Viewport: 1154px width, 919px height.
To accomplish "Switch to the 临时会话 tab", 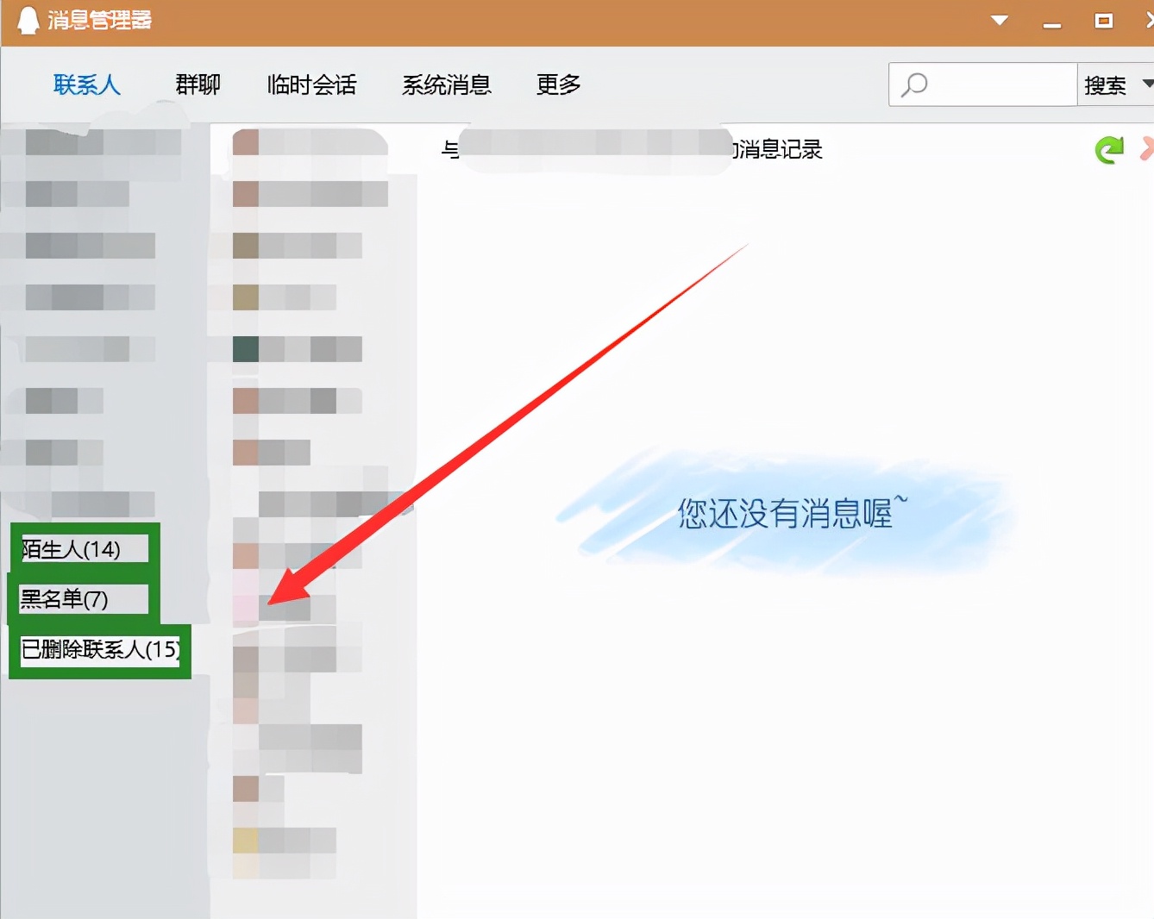I will click(310, 84).
